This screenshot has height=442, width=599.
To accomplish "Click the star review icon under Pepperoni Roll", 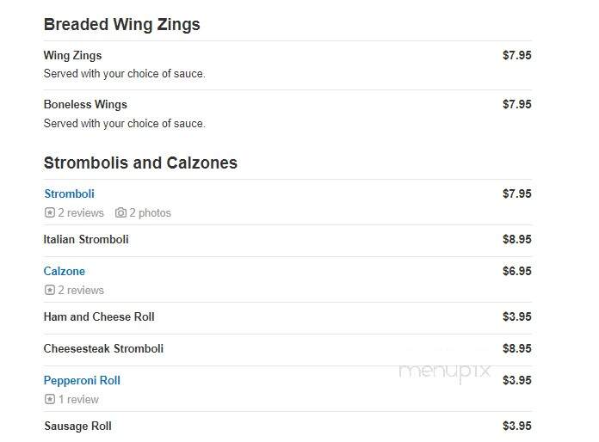I will point(50,399).
